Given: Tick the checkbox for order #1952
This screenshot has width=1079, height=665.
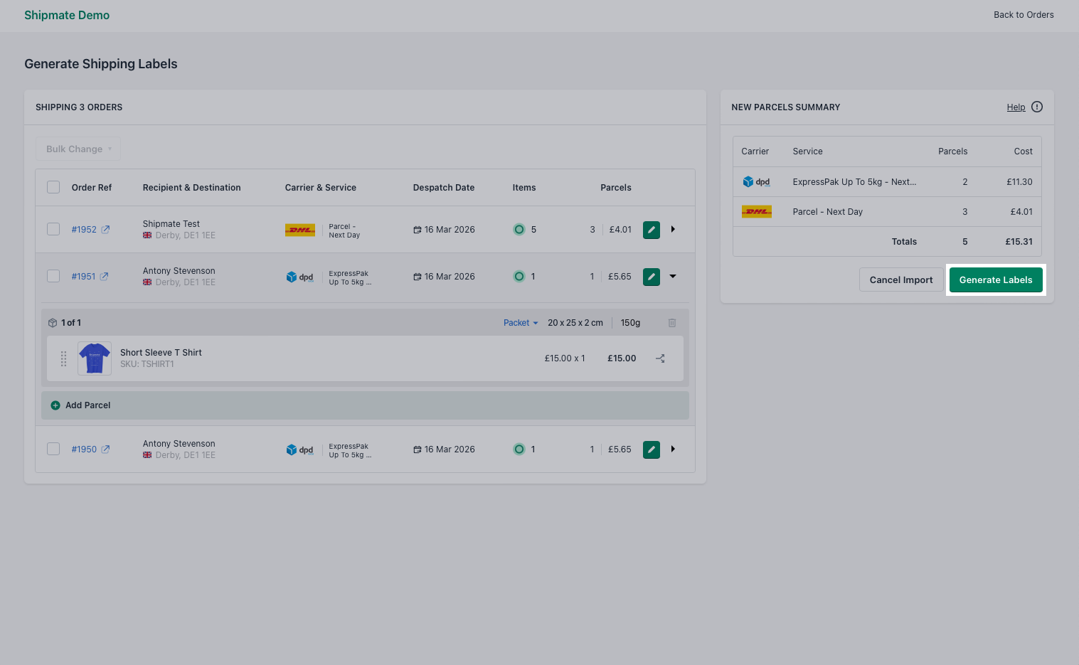Looking at the screenshot, I should pyautogui.click(x=53, y=229).
